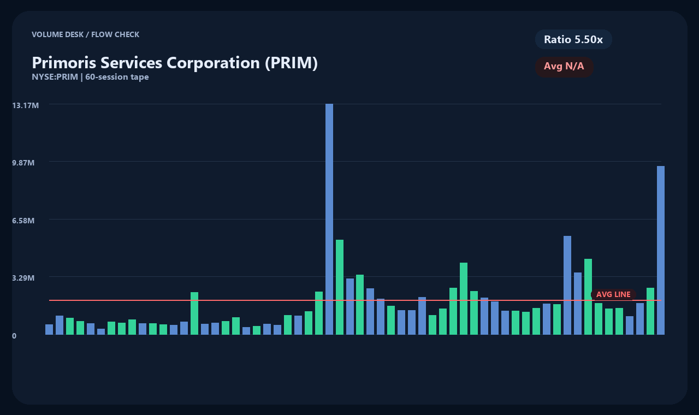Click the AVG LINE label
Screen dimensions: 699x415
click(613, 294)
